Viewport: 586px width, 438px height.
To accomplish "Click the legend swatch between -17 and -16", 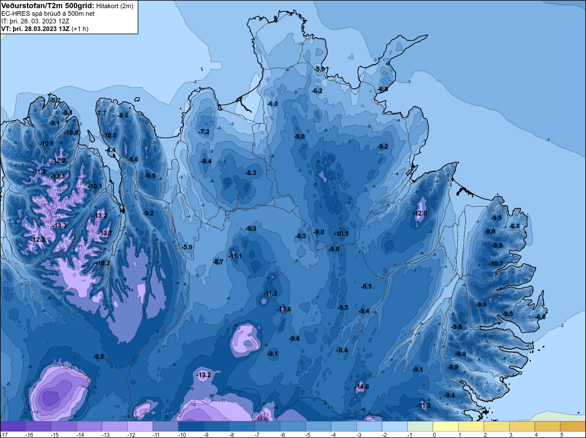I will [13, 426].
